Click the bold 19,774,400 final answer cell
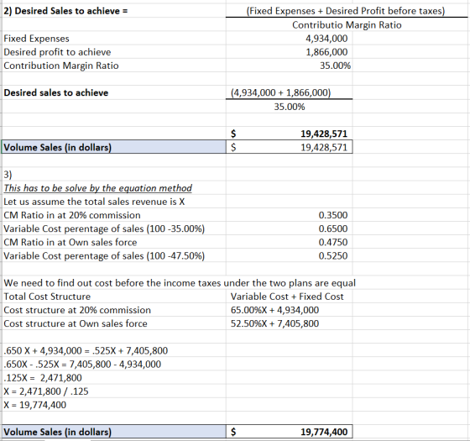The image size is (470, 441). 290,432
